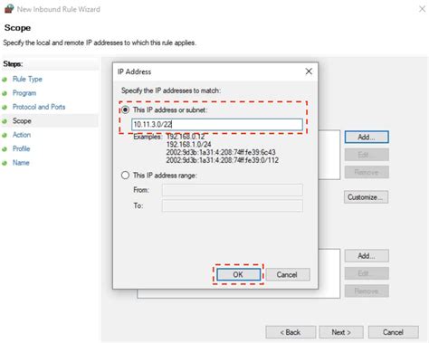Open the Profile step
429x343 pixels.
pos(21,148)
